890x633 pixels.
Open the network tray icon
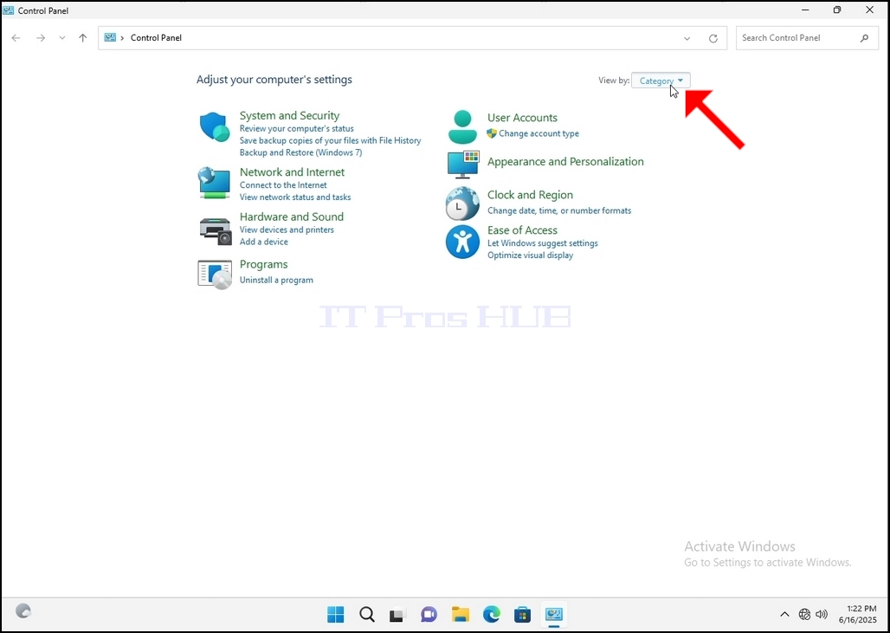[x=804, y=614]
